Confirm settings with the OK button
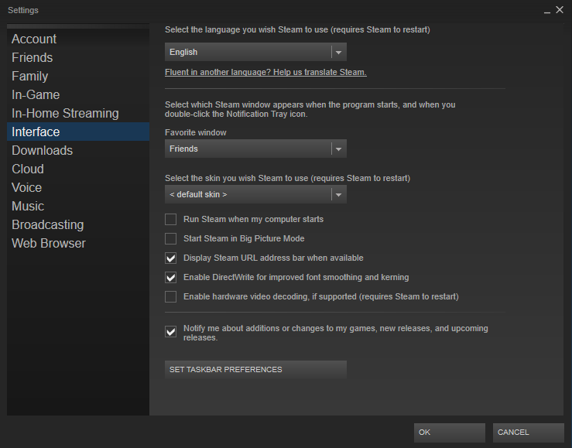 coord(450,433)
